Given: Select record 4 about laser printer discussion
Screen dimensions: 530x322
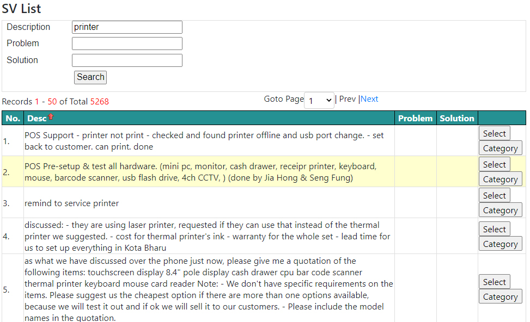Looking at the screenshot, I should (x=494, y=230).
